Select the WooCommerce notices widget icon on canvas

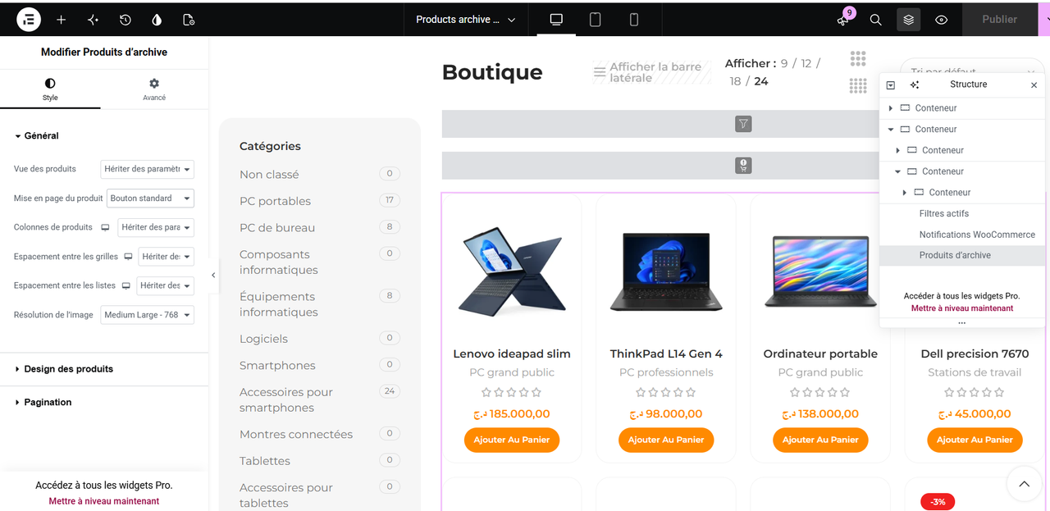click(x=743, y=166)
